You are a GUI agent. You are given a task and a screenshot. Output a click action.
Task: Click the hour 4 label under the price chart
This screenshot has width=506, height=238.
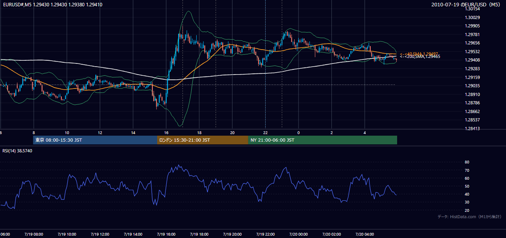365,133
